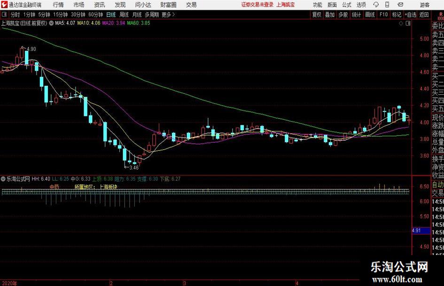Open the 问小达 menu
444x286 pixels.
point(143,5)
